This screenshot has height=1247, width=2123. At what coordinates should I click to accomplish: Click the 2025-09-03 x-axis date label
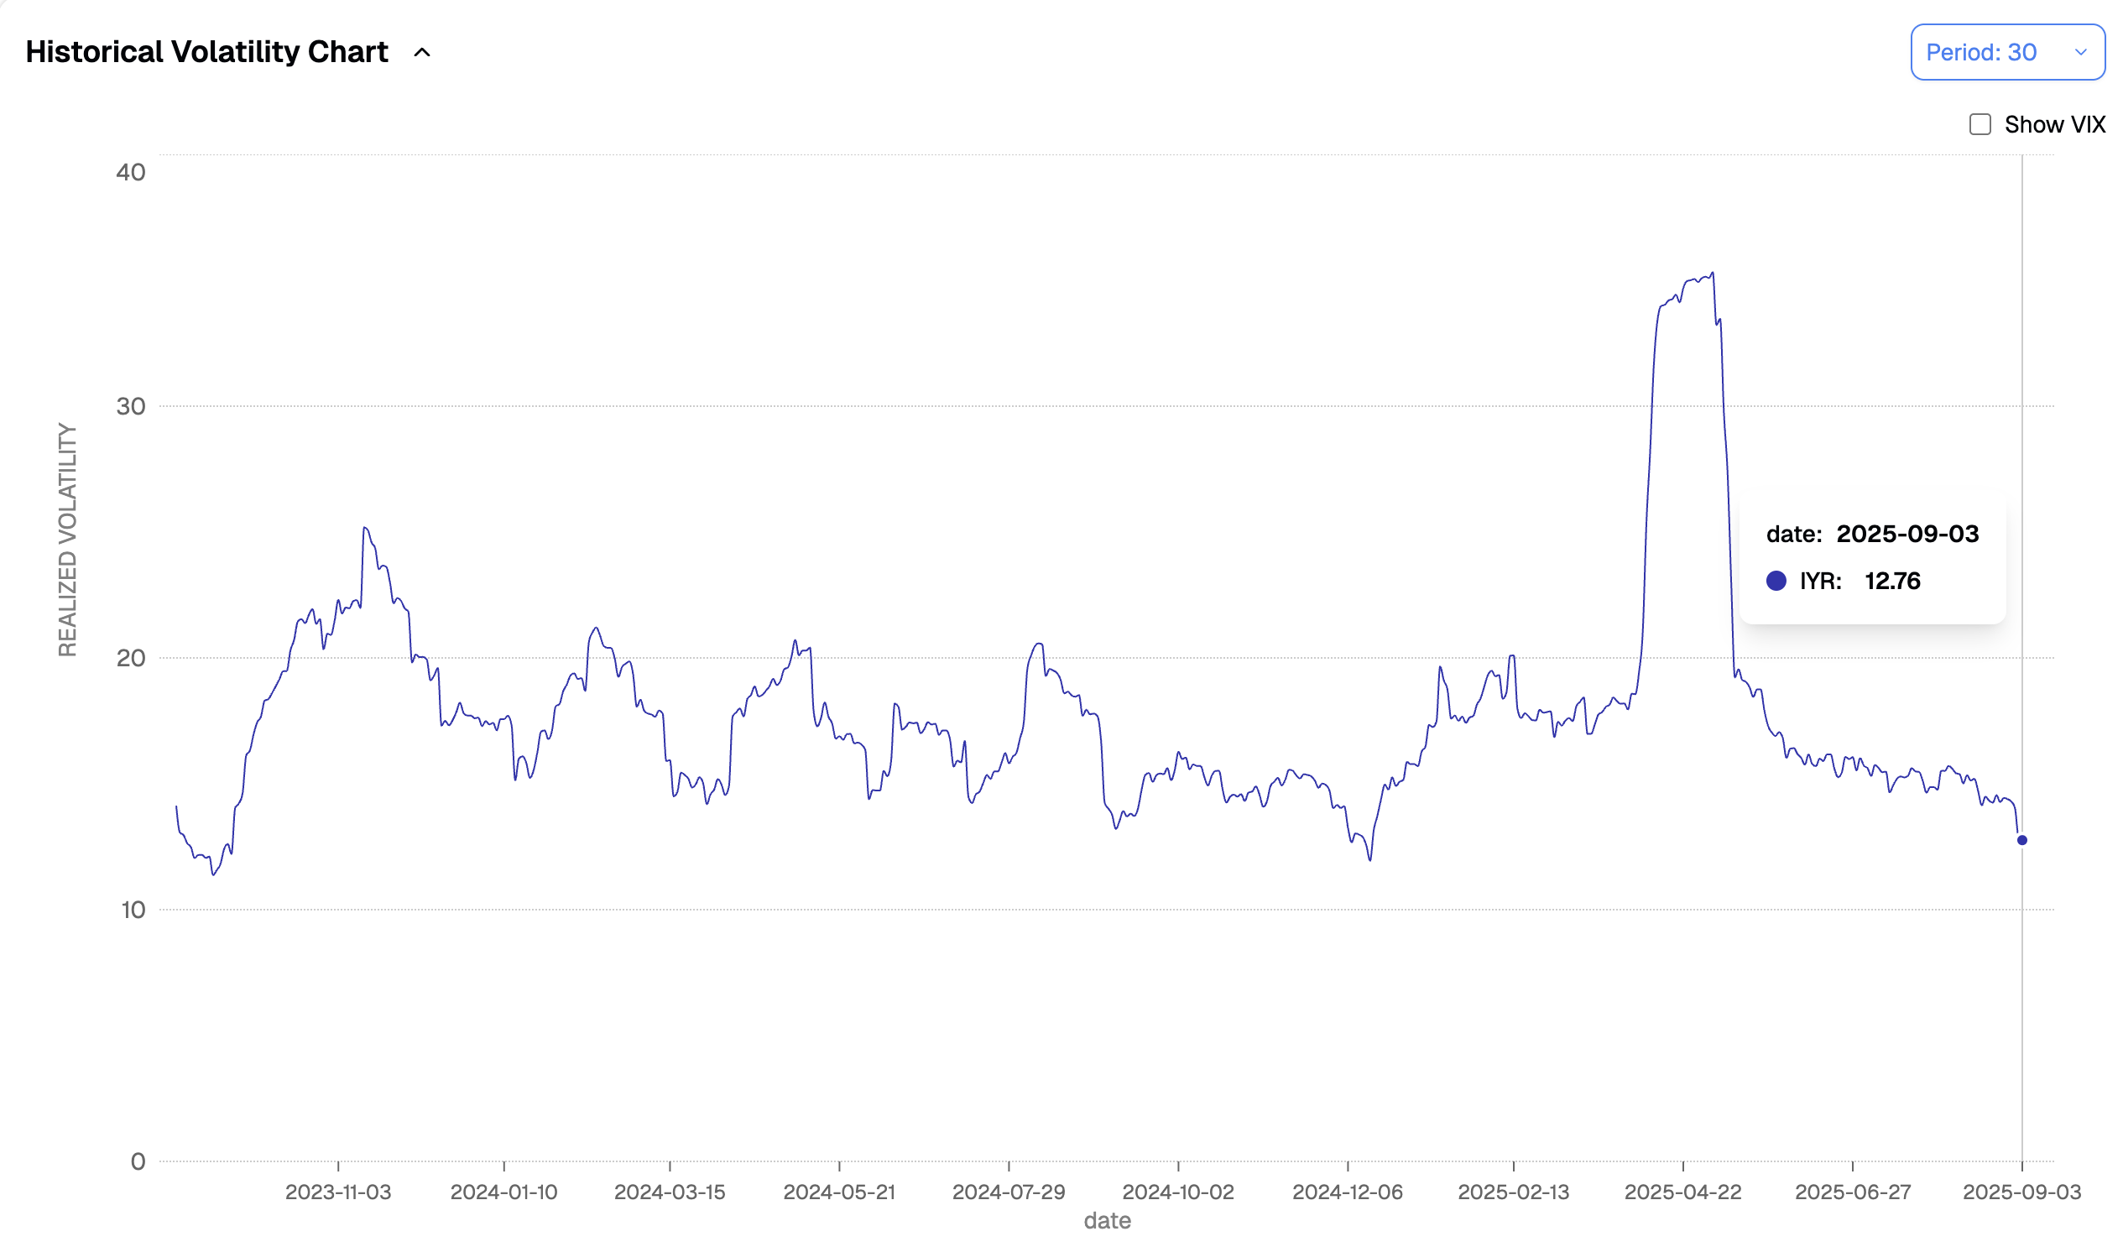(x=2021, y=1192)
